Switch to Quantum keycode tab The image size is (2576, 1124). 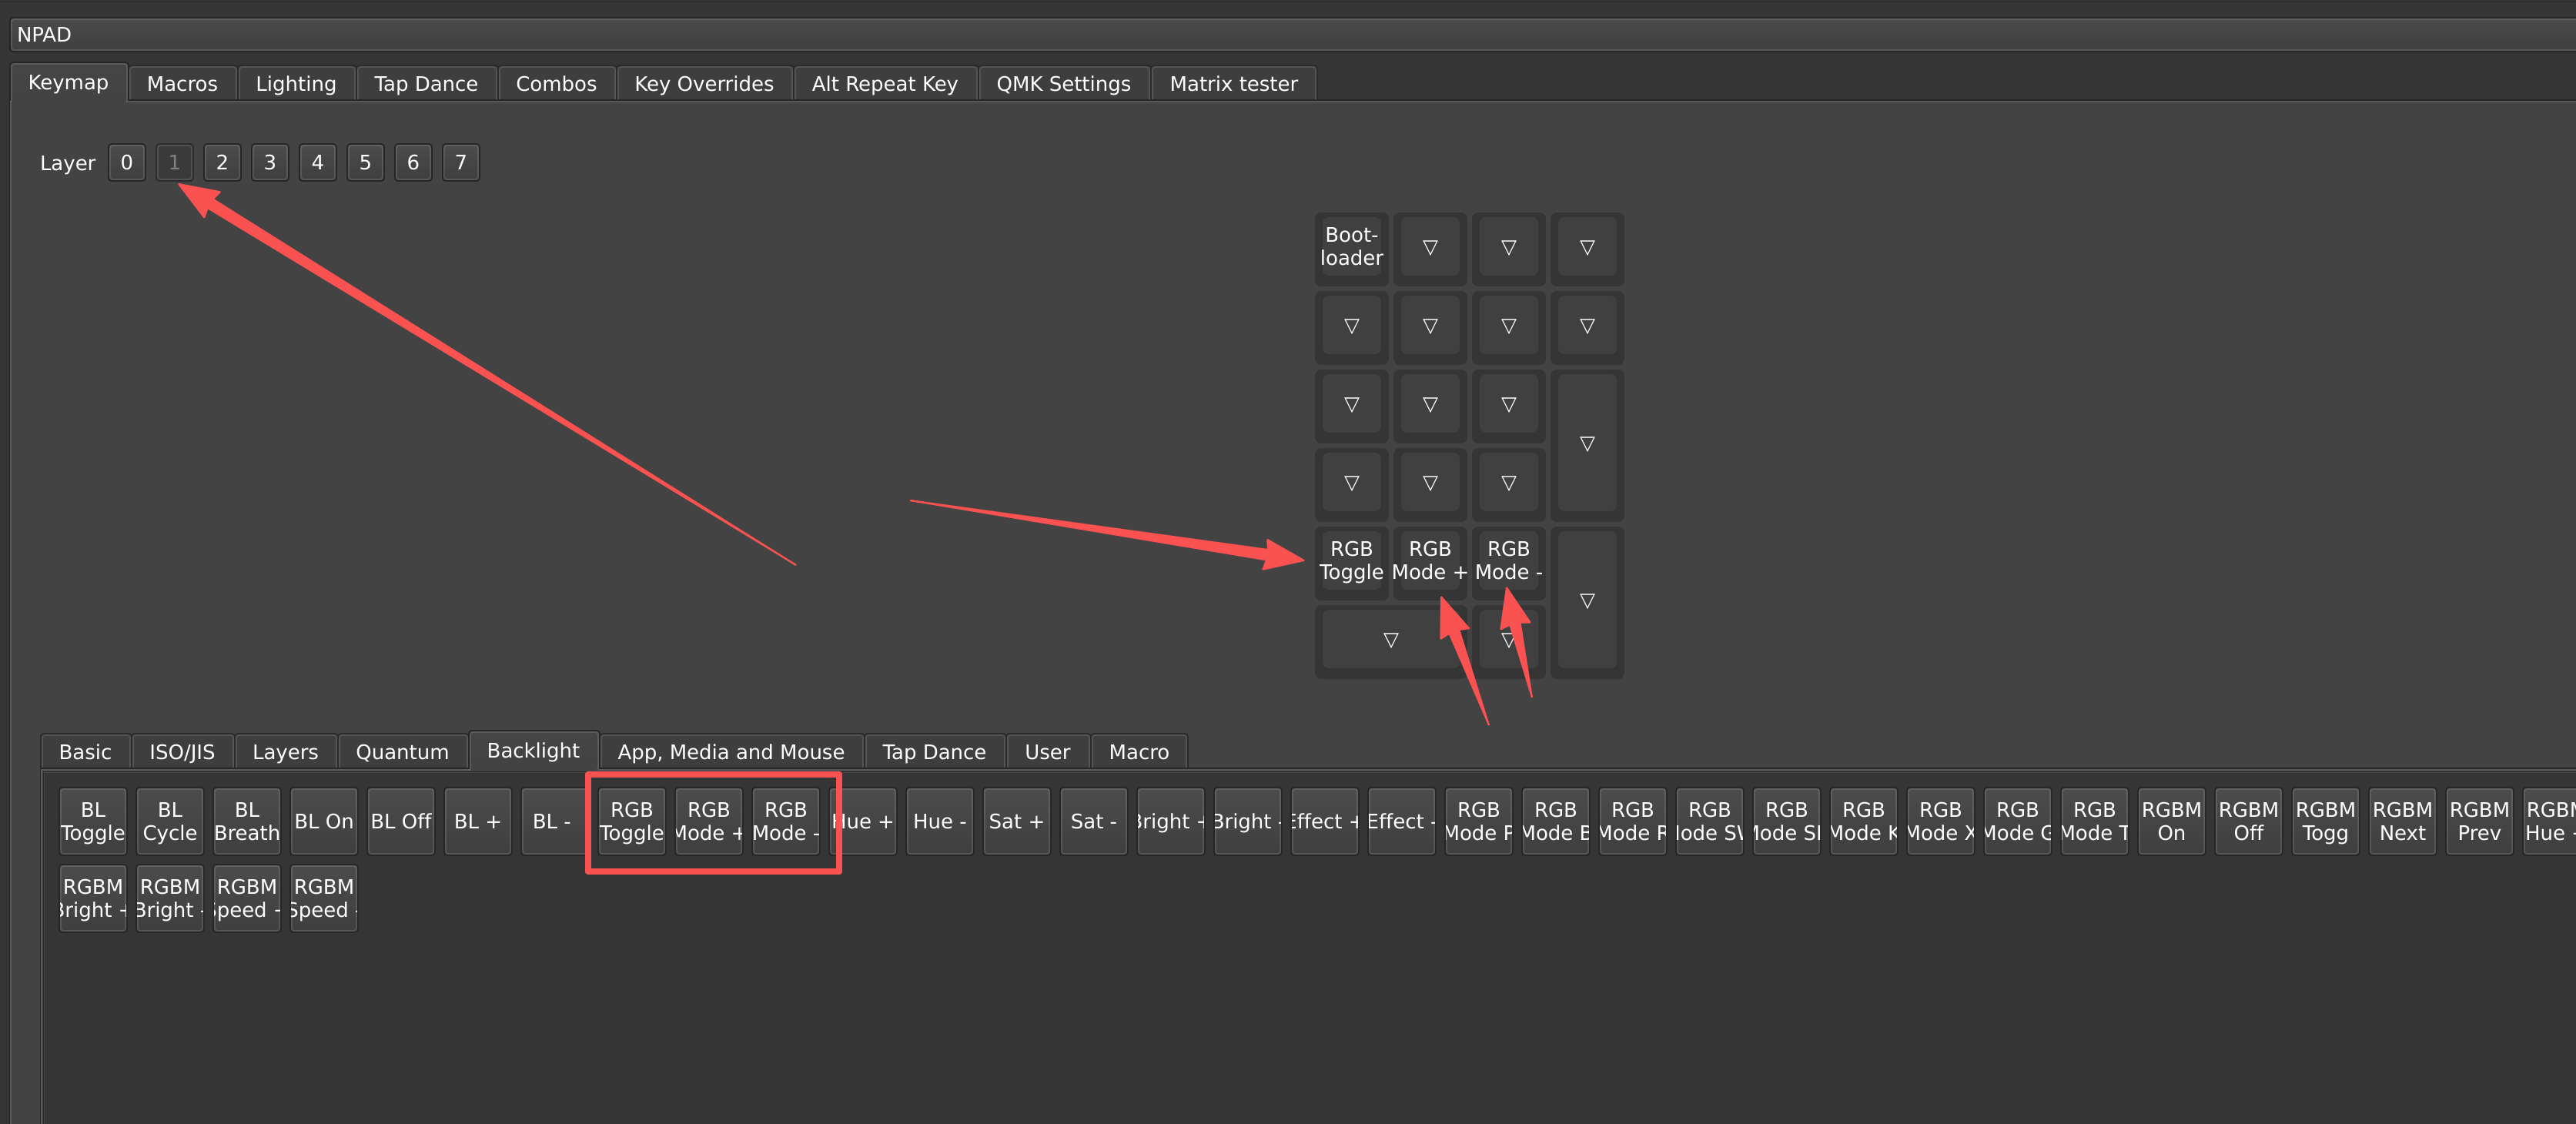tap(402, 752)
